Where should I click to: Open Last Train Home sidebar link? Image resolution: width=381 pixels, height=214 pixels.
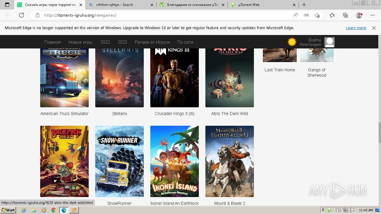tap(280, 70)
